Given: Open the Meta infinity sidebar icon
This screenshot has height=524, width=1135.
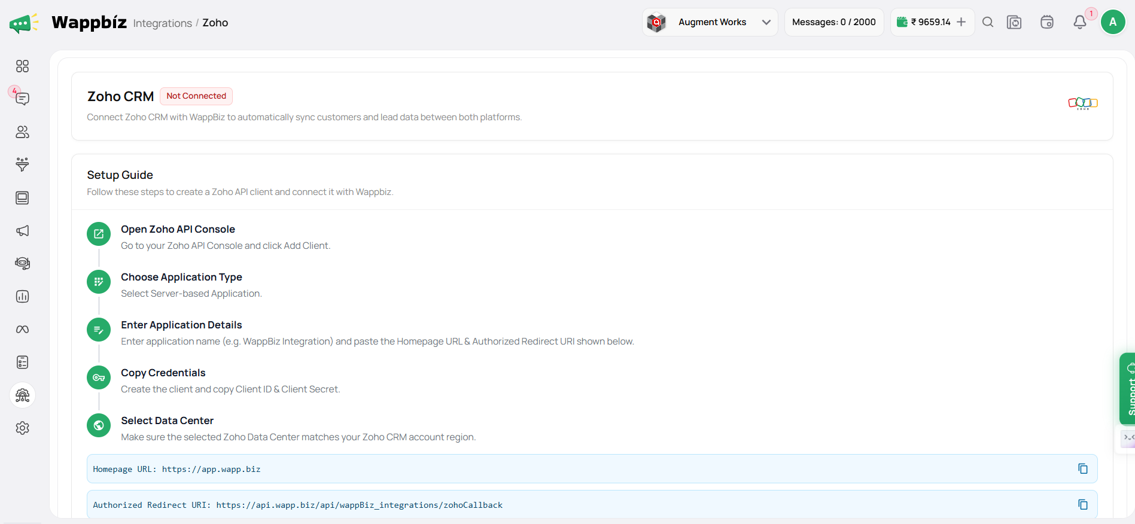Looking at the screenshot, I should [x=22, y=330].
